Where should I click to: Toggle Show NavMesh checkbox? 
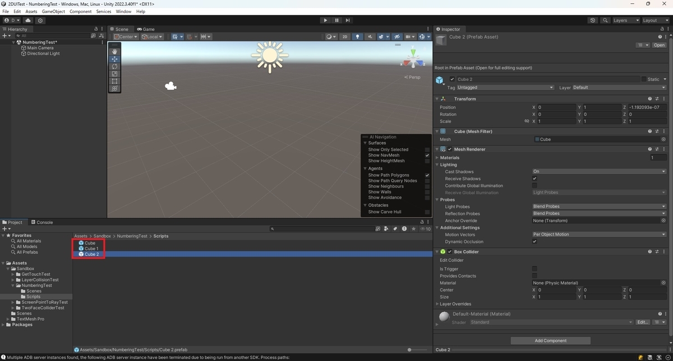(x=427, y=155)
